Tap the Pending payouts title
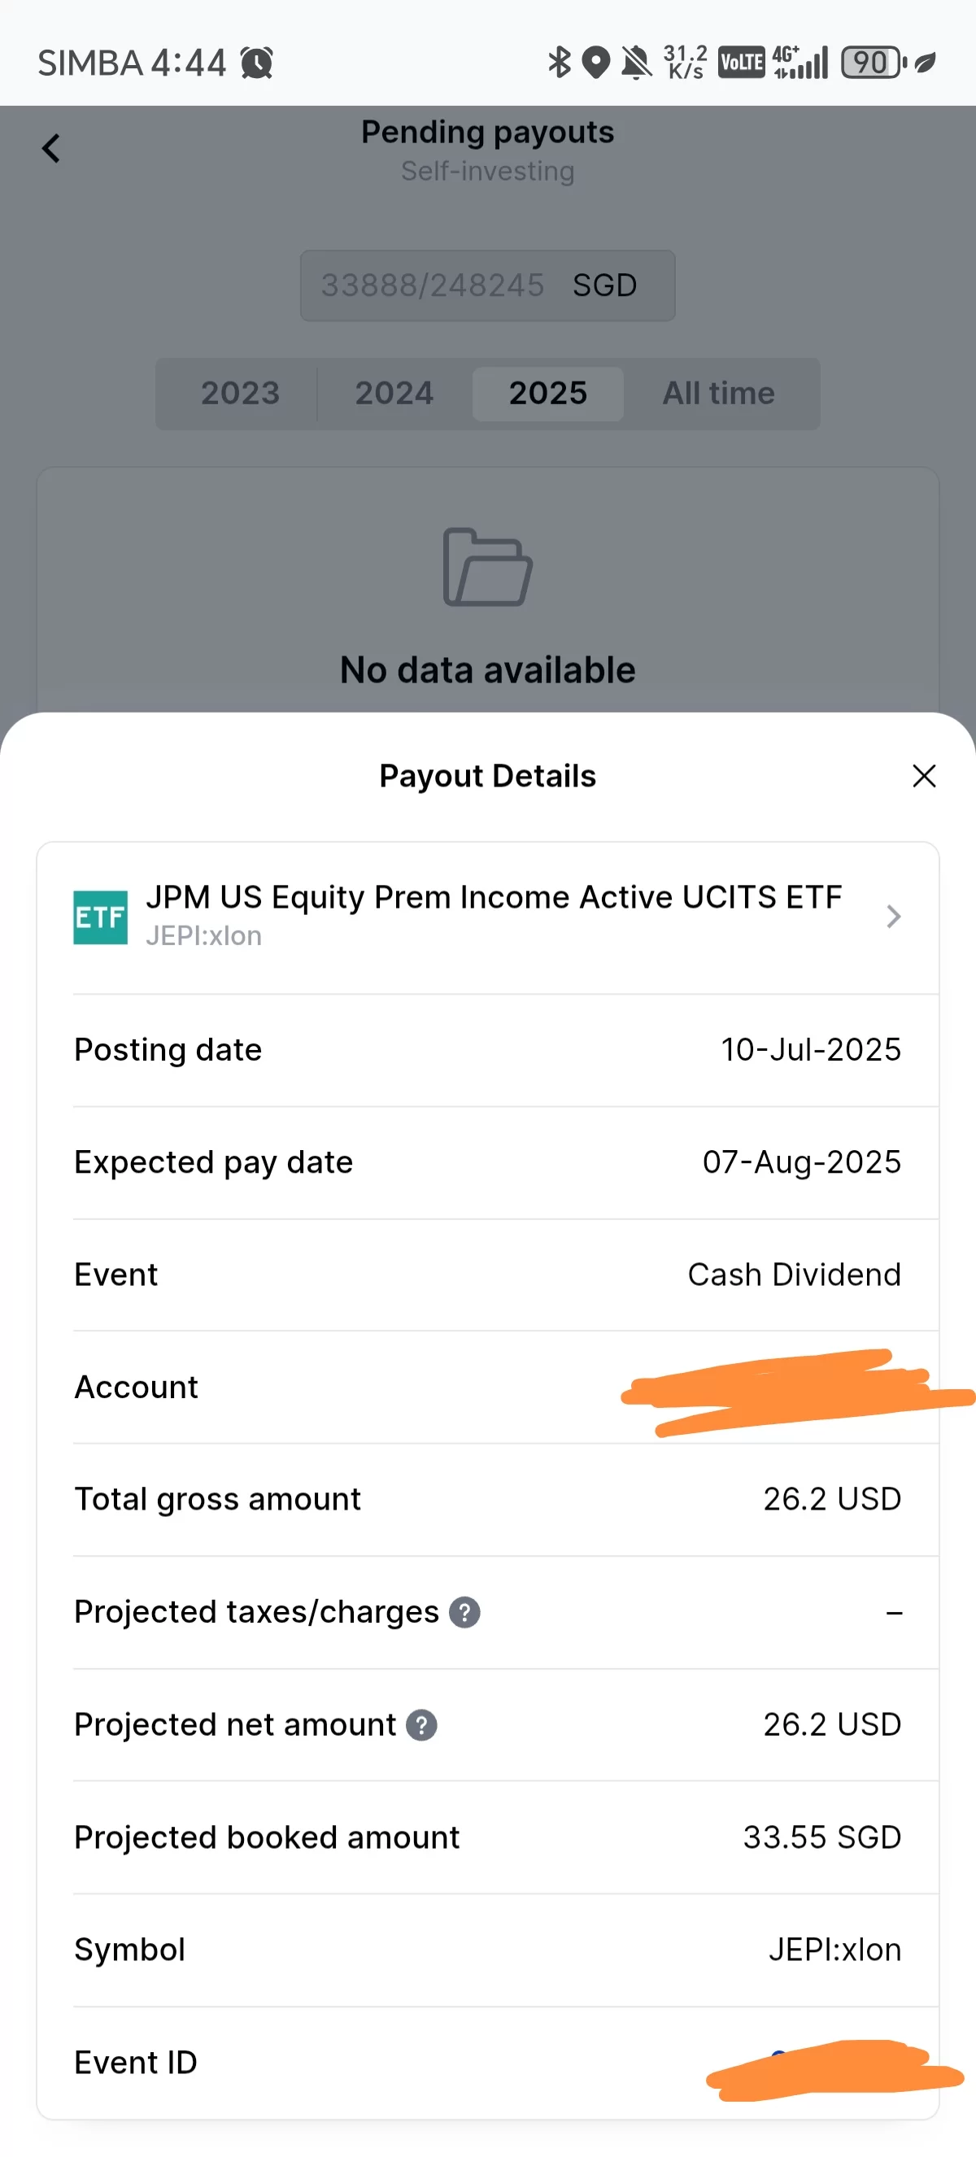The height and width of the screenshot is (2157, 976). (x=487, y=133)
